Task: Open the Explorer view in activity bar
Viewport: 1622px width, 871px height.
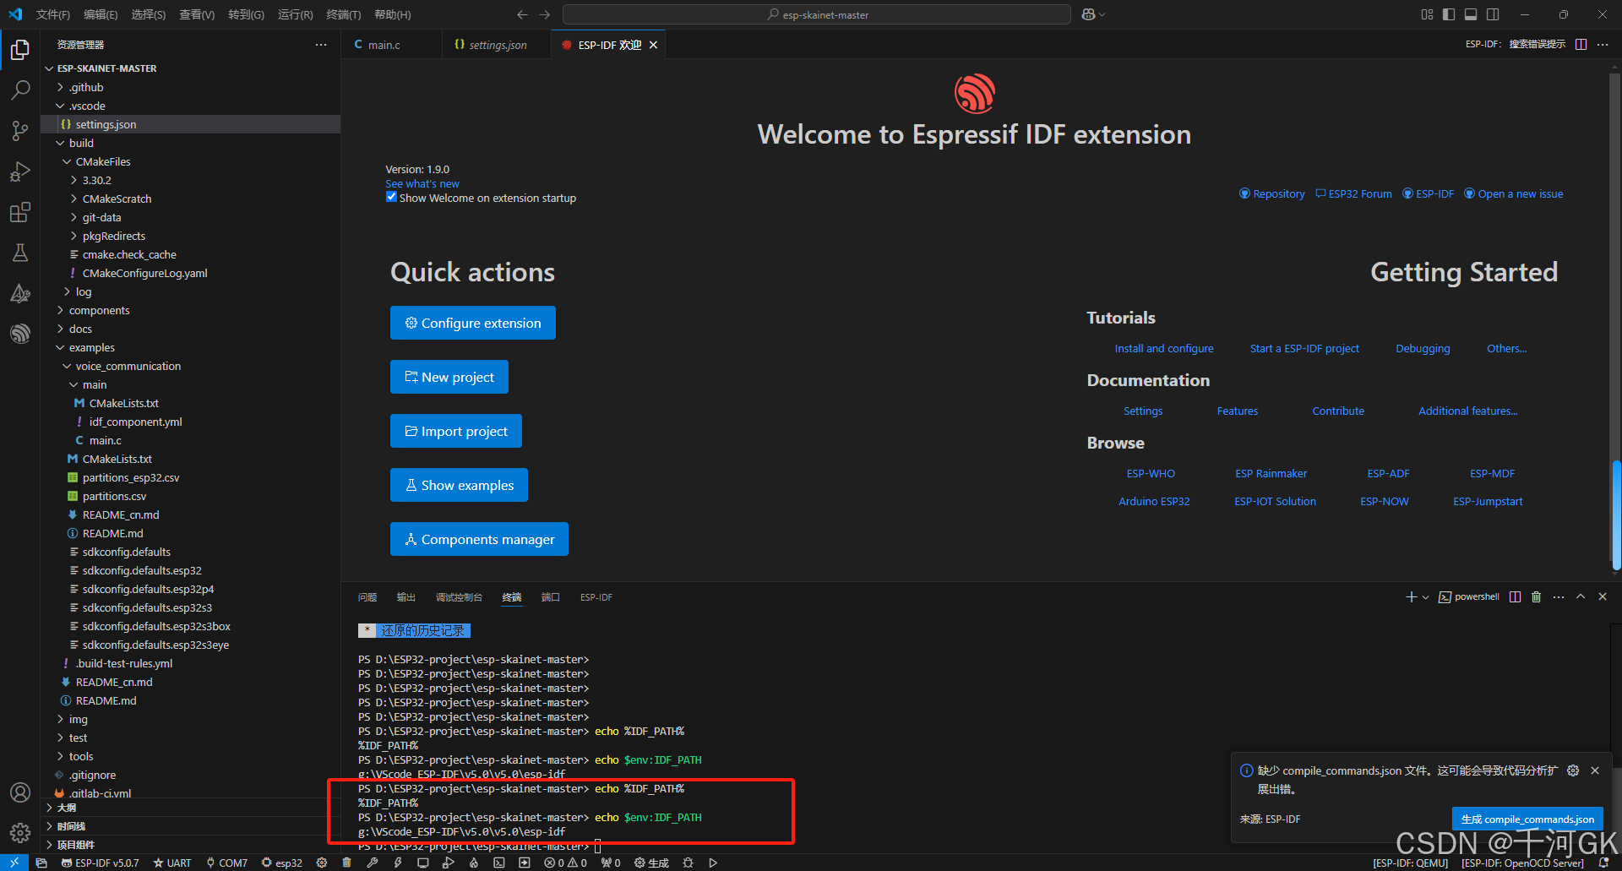Action: click(x=20, y=50)
